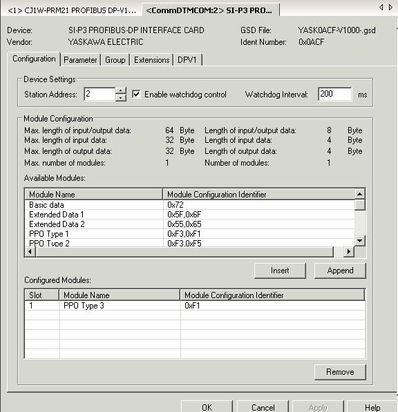Click the Remove button
This screenshot has width=398, height=412.
point(340,372)
